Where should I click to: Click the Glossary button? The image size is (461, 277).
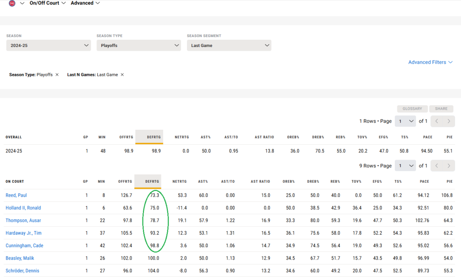(x=412, y=109)
